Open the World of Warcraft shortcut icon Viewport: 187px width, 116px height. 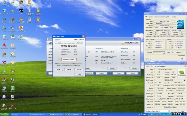pyautogui.click(x=21, y=3)
